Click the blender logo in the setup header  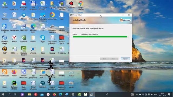click(125, 20)
